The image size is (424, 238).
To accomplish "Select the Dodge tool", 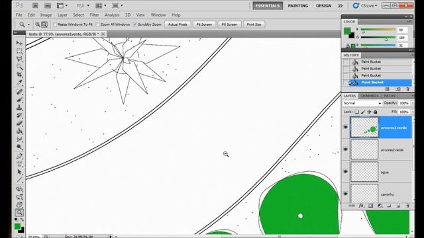I will 19,147.
